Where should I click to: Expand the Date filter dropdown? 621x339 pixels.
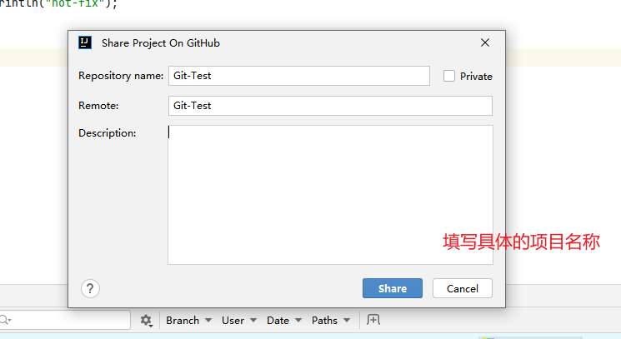[x=284, y=321]
